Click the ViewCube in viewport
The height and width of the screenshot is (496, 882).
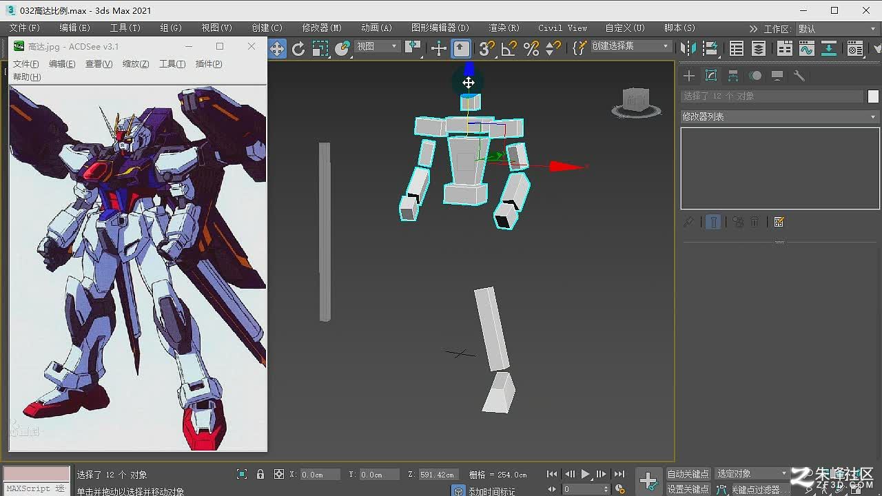(x=636, y=101)
